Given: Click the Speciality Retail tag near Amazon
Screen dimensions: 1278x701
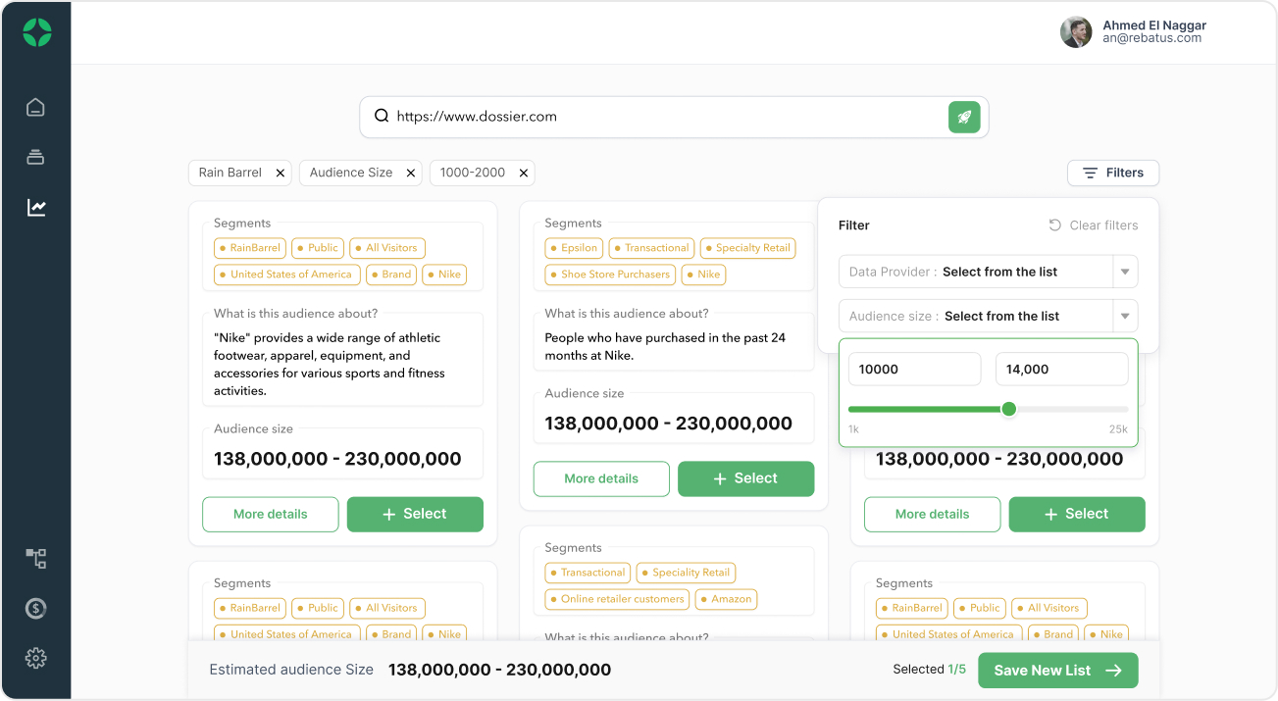Looking at the screenshot, I should click(686, 573).
